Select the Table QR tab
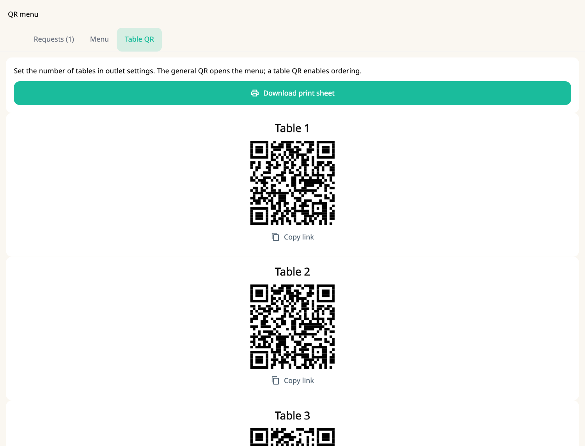Image resolution: width=585 pixels, height=446 pixels. [x=139, y=39]
